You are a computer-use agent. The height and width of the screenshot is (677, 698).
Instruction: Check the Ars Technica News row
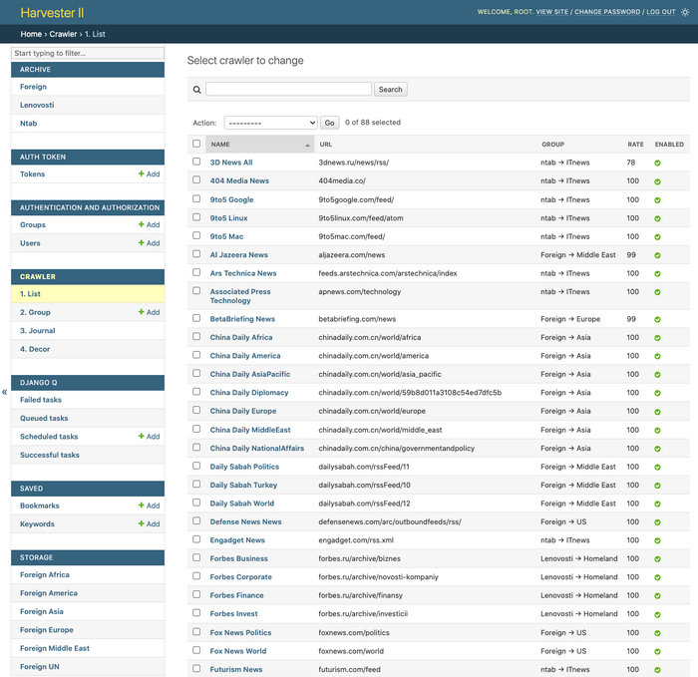pos(196,272)
